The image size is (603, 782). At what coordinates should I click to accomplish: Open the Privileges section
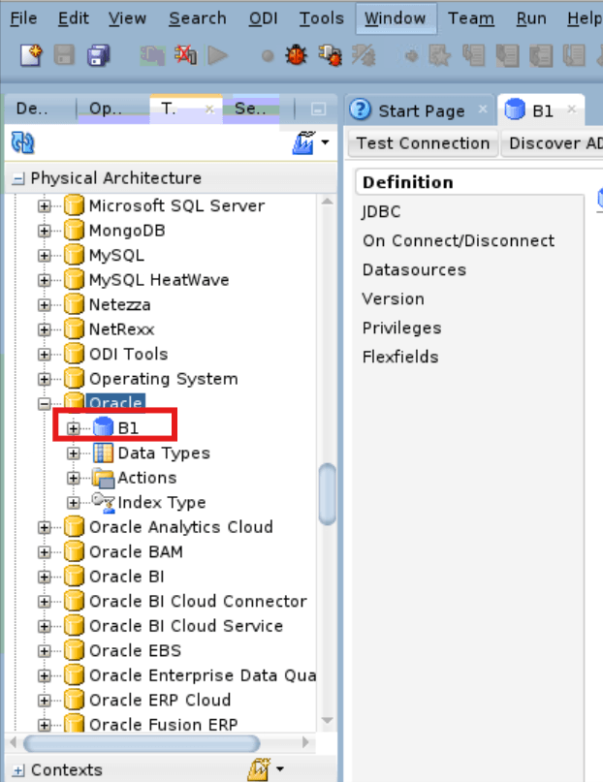pyautogui.click(x=402, y=328)
